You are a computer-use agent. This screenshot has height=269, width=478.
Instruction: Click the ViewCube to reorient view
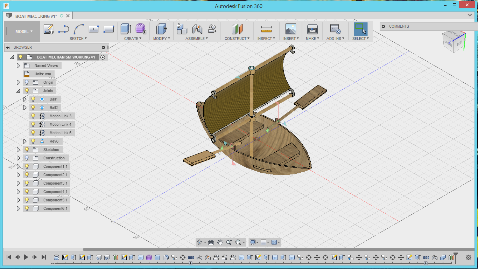coord(454,42)
